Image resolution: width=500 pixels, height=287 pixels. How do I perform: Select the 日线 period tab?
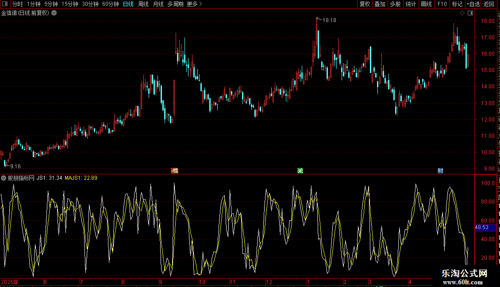click(128, 4)
